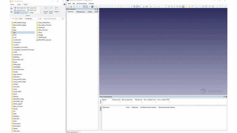
Task: Click the italic 'i' info icon in toolbar
Action: [144, 7]
